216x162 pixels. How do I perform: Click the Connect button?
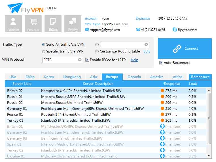(x=185, y=49)
